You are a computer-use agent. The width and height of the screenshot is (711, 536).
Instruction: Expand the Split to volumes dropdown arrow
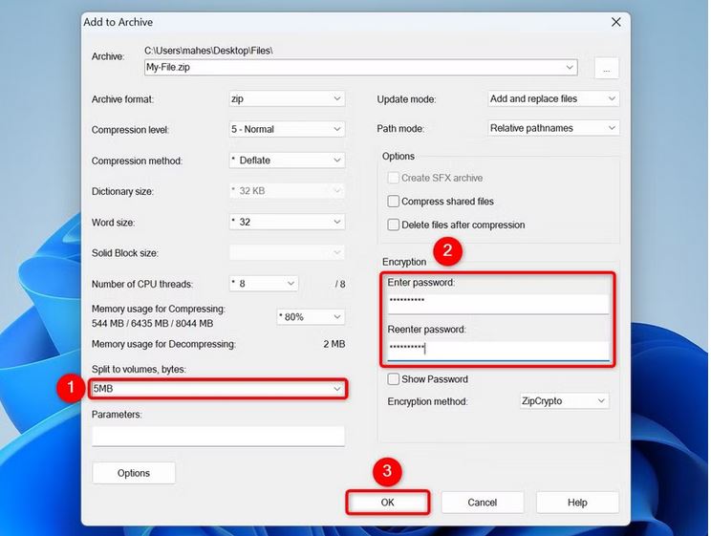tap(337, 389)
